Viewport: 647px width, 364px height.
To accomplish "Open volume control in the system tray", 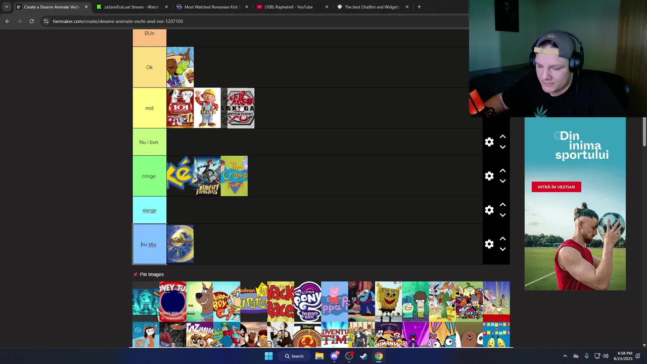I will pyautogui.click(x=606, y=356).
